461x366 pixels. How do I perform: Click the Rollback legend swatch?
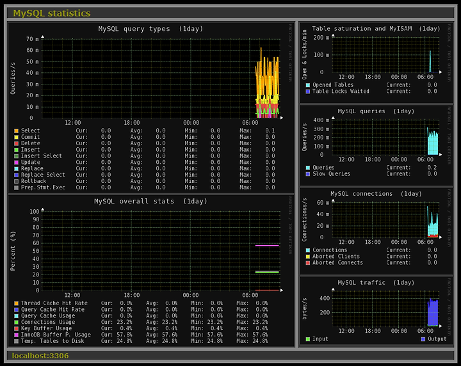point(16,181)
